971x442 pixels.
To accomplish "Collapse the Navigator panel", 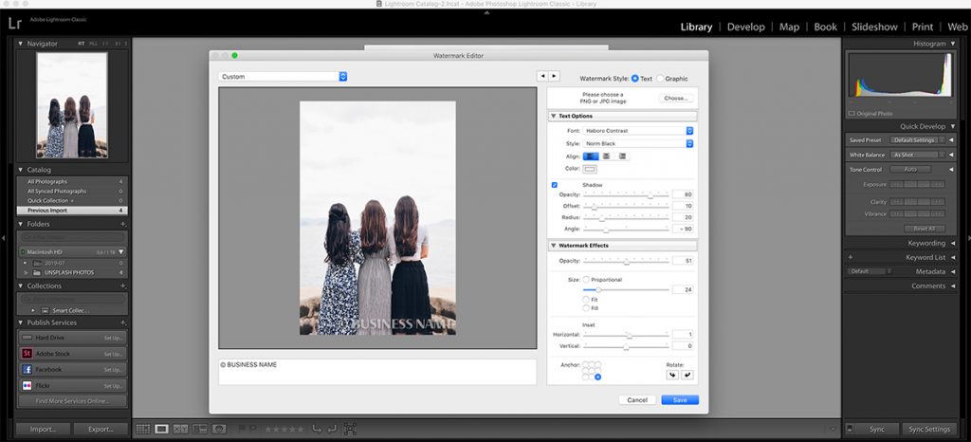I will [21, 44].
